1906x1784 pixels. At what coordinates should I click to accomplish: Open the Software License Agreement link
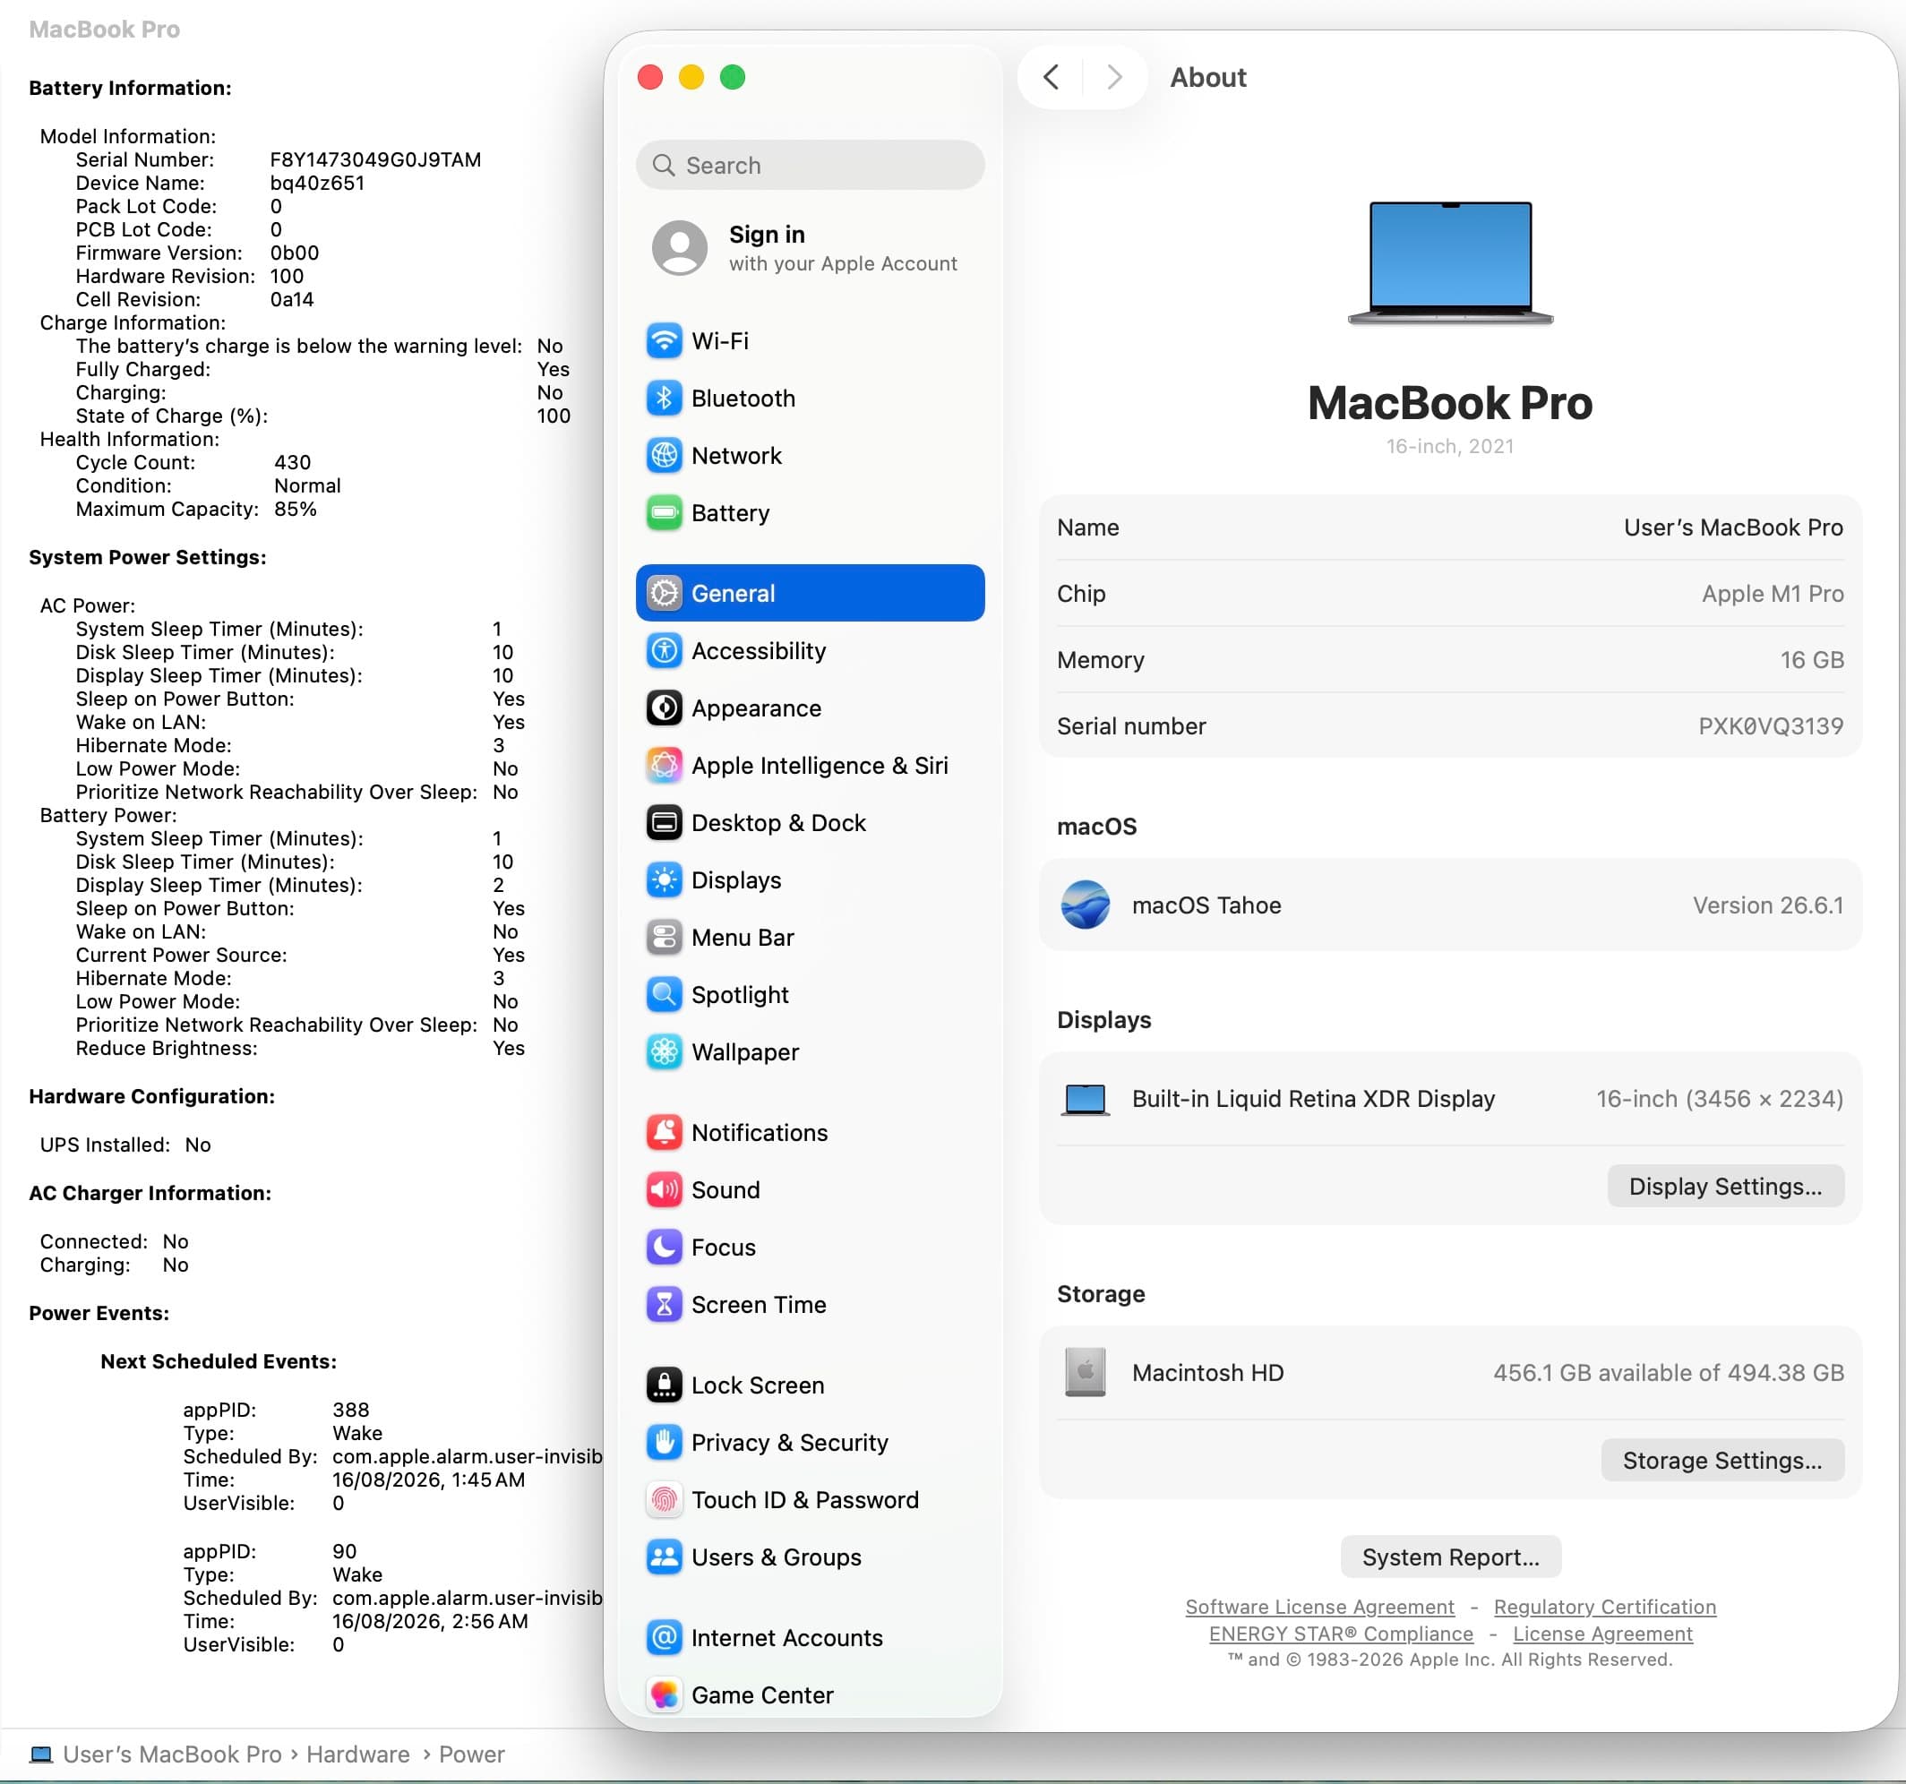coord(1319,1608)
